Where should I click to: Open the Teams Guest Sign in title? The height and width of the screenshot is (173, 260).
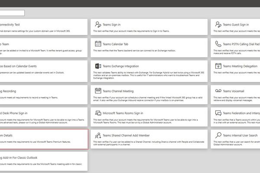pyautogui.click(x=236, y=25)
